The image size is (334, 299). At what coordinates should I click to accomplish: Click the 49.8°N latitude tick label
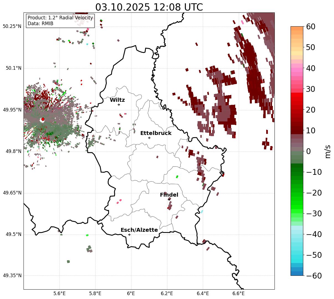point(13,151)
